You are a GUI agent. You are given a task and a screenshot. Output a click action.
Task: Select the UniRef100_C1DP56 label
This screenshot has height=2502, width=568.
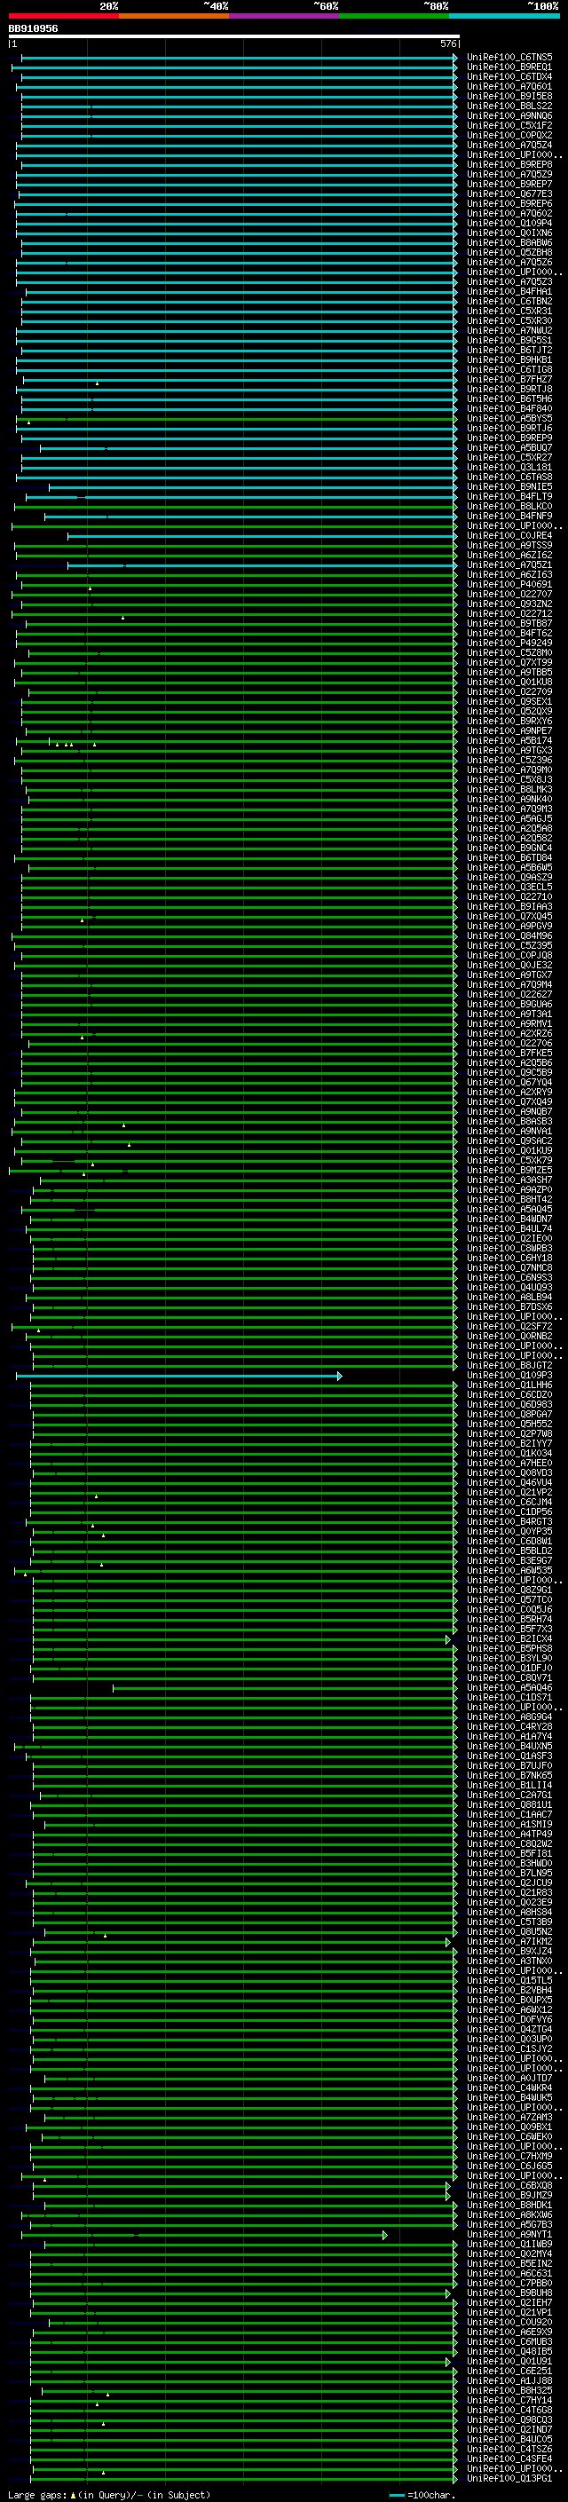(509, 1512)
